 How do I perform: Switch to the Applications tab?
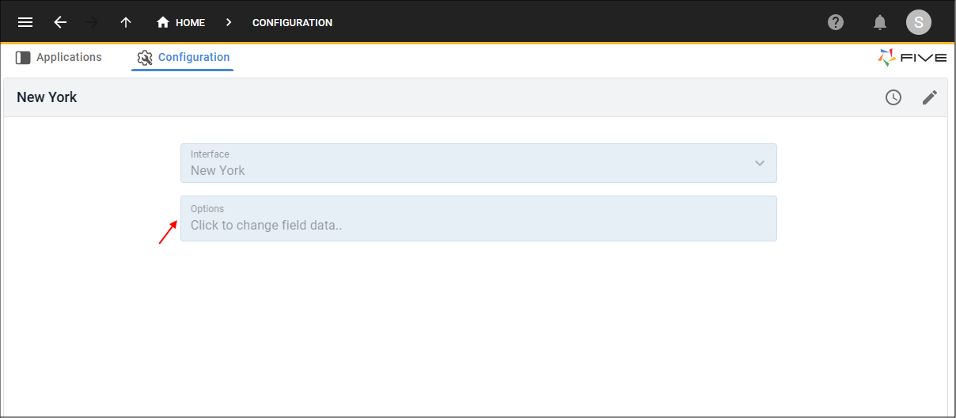pyautogui.click(x=59, y=57)
